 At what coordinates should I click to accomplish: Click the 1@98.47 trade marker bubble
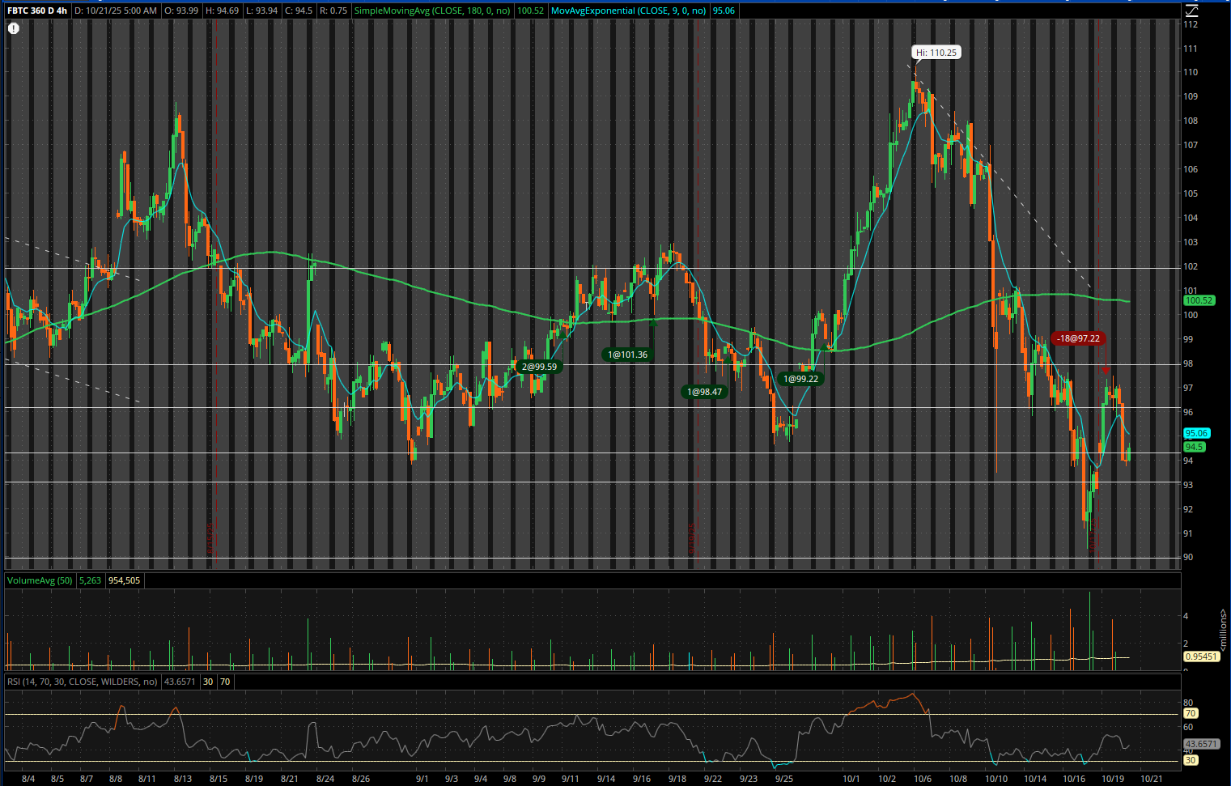[x=704, y=392]
